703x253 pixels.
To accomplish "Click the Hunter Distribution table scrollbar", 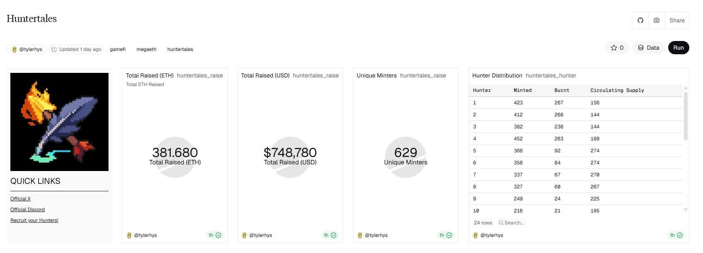I will coord(686,116).
